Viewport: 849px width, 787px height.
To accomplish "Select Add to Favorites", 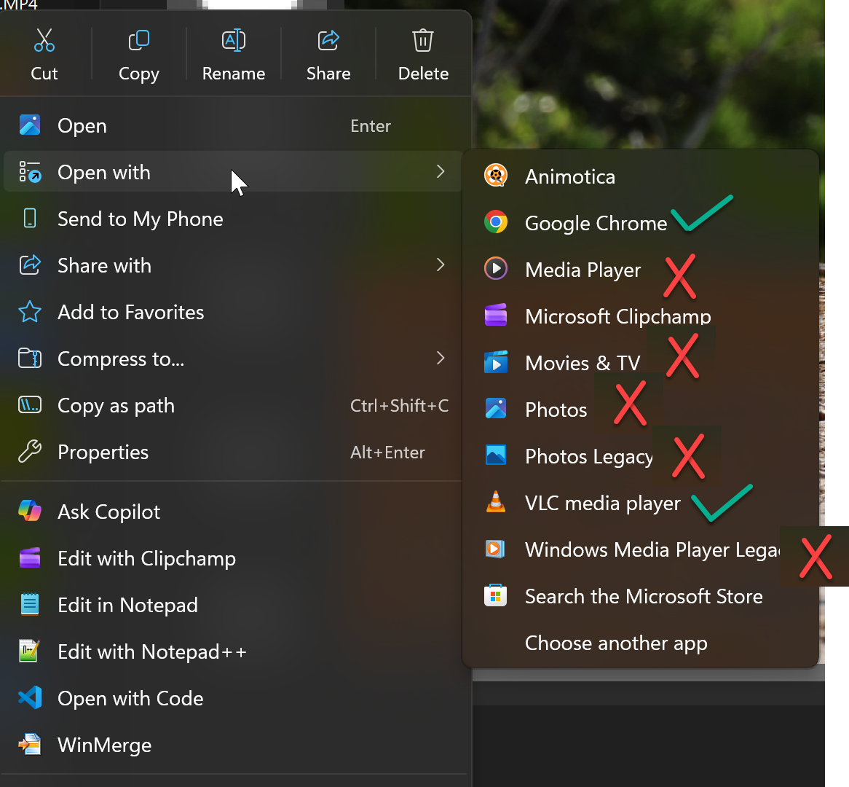I will [x=233, y=312].
